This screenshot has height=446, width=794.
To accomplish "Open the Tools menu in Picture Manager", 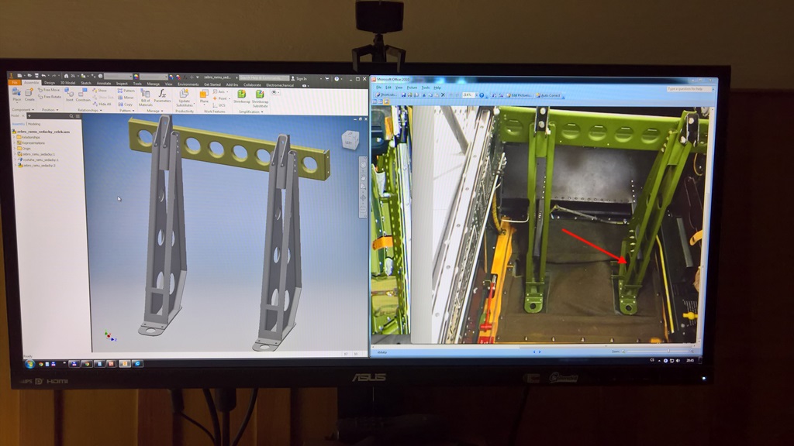I will coord(426,87).
